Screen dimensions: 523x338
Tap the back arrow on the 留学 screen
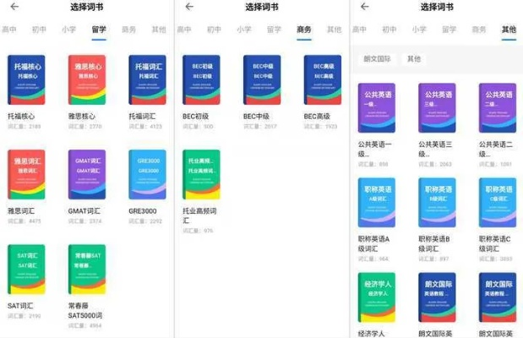(x=14, y=7)
